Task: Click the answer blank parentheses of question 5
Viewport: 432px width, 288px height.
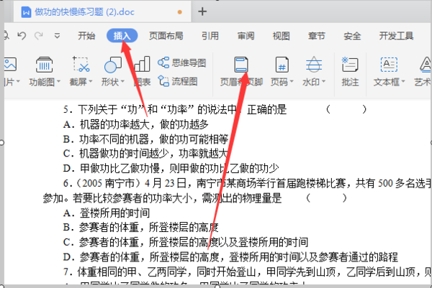Action: [x=346, y=109]
